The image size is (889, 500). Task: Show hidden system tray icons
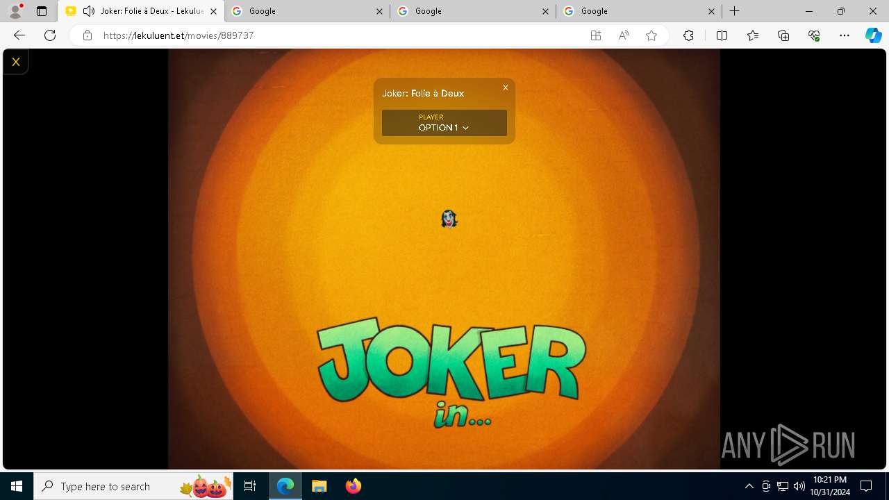(x=749, y=486)
